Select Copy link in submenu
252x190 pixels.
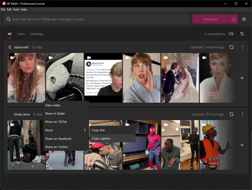[113, 130]
